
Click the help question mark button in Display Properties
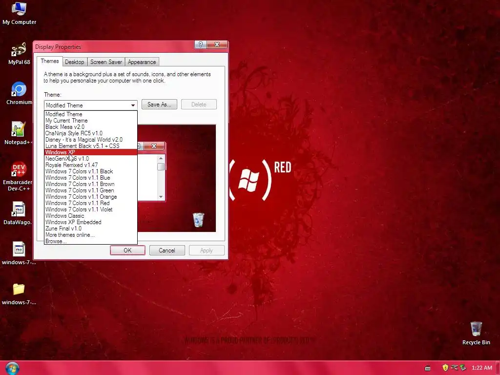point(201,44)
